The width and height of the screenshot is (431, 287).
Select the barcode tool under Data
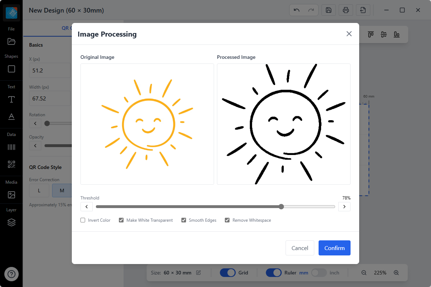point(11,147)
